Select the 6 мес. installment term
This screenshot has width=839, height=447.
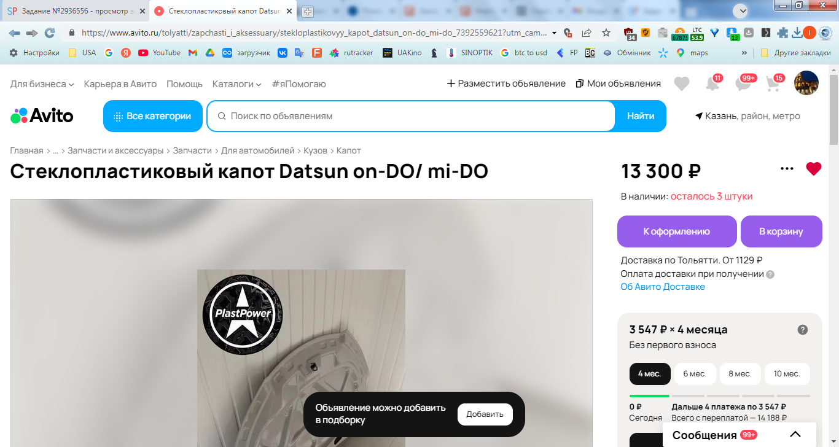click(x=695, y=373)
